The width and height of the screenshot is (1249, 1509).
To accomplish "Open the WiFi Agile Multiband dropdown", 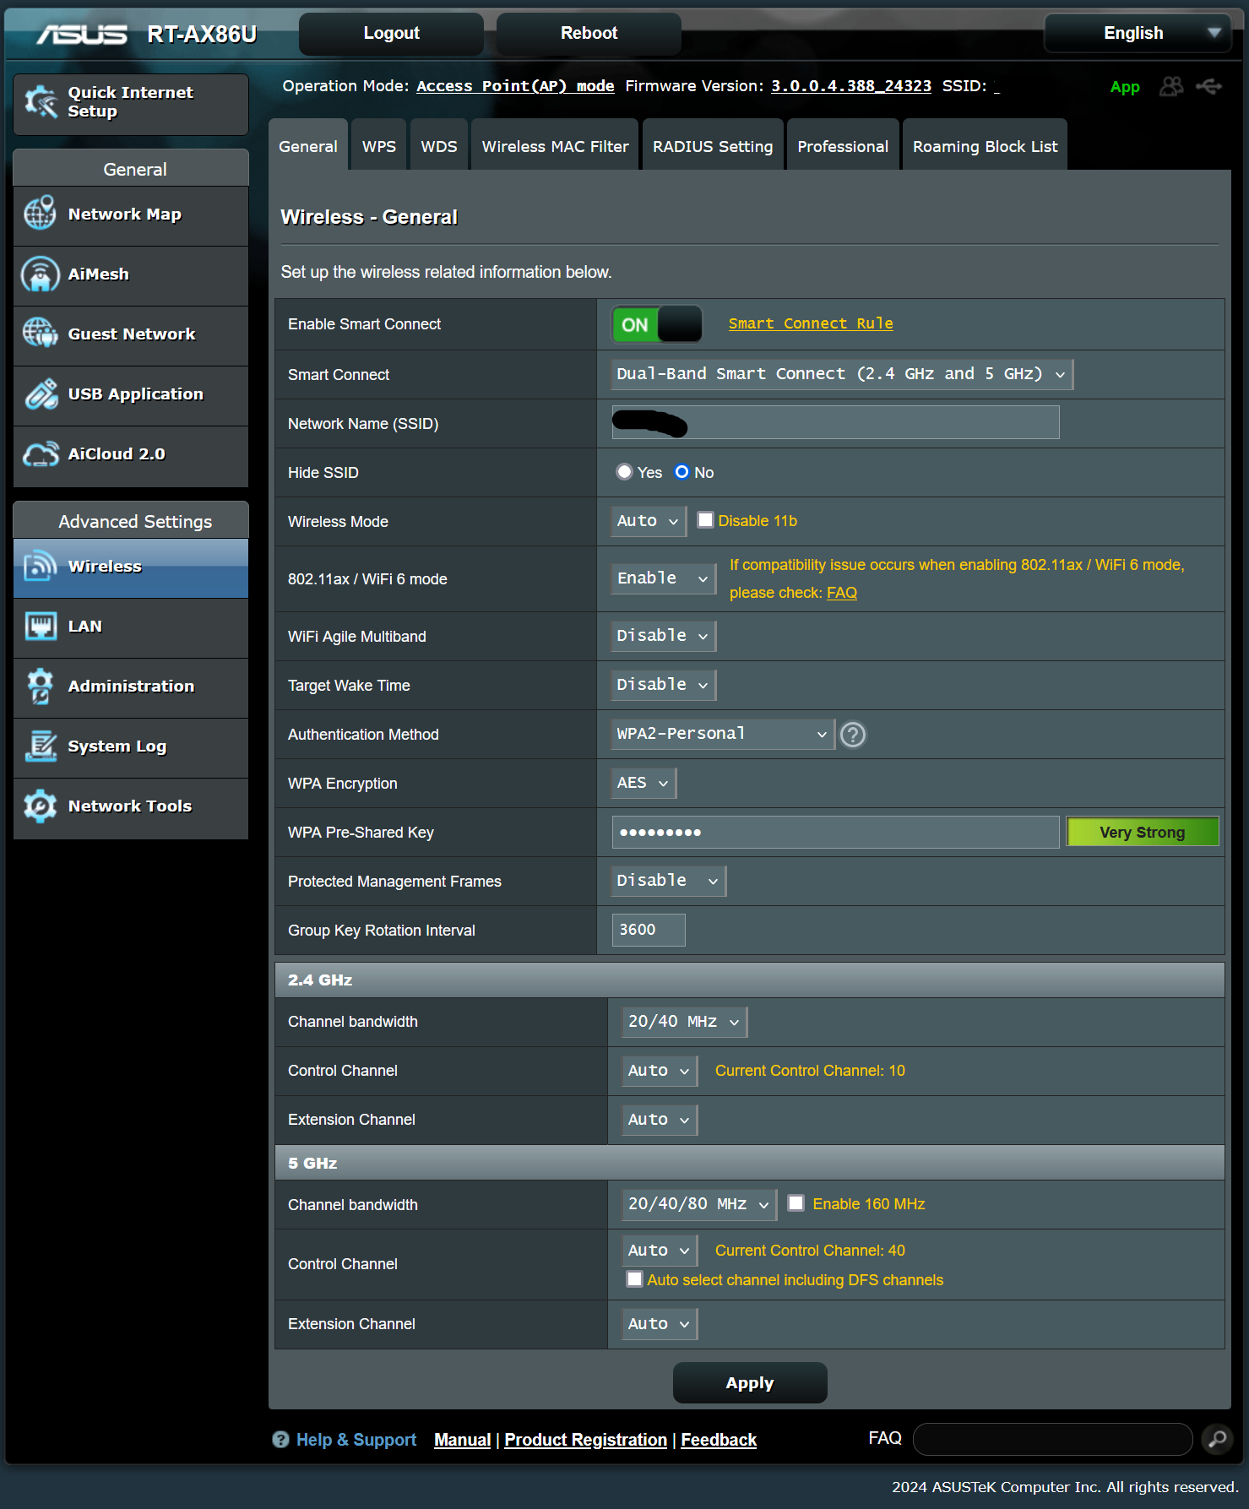I will [x=664, y=636].
